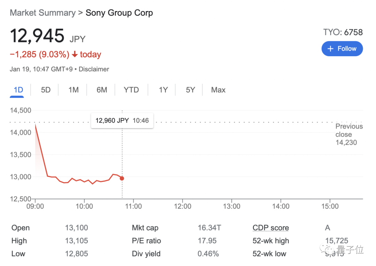This screenshot has height=266, width=376.
Task: Click the Follow button
Action: click(x=342, y=49)
